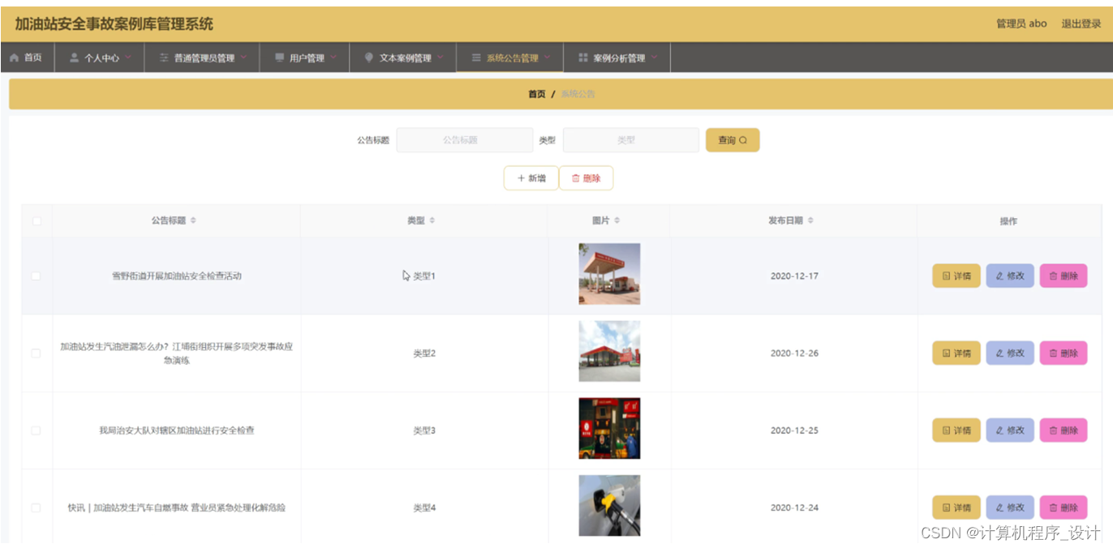Sort by 类型 column arrows
The width and height of the screenshot is (1113, 548).
coord(432,220)
